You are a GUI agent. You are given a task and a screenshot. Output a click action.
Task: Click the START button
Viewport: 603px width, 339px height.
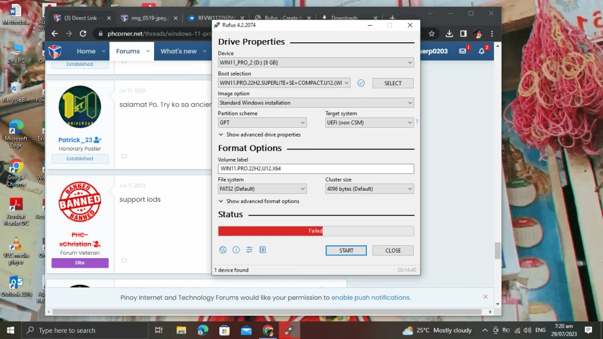pos(346,250)
